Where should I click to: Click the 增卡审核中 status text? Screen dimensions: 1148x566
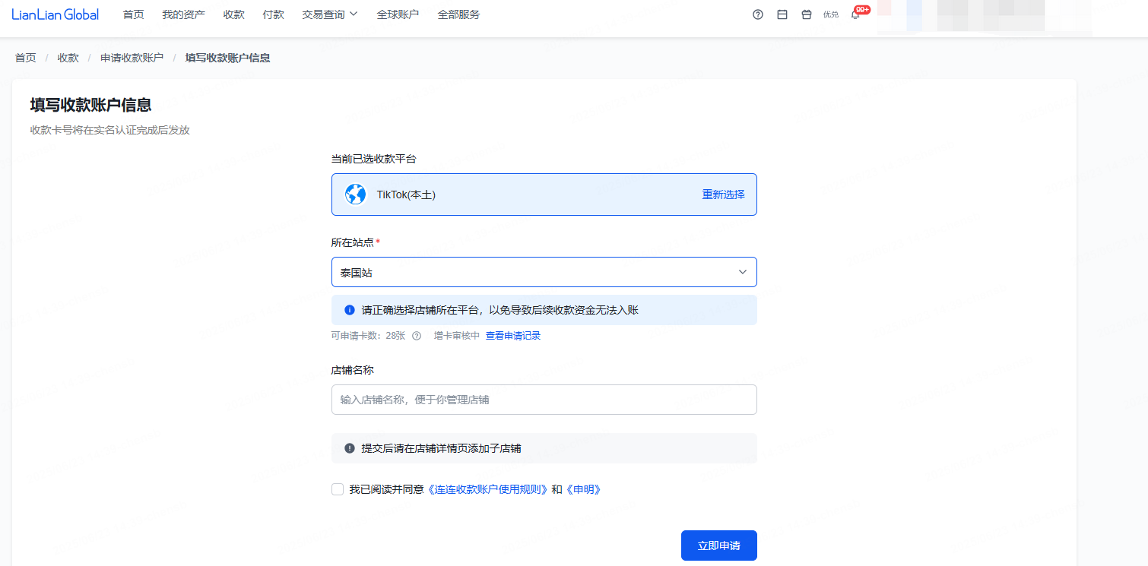[x=457, y=336]
